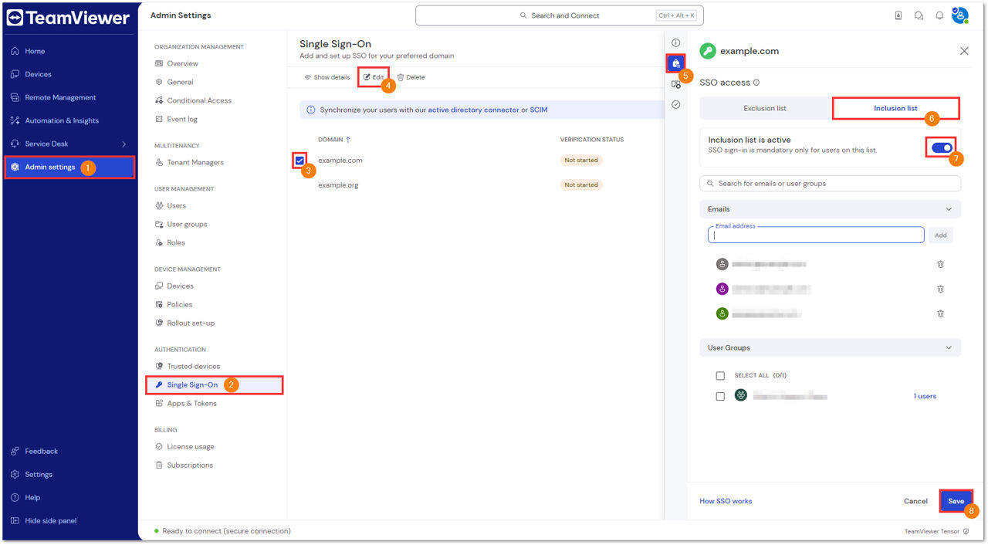
Task: Click Search for emails or user groups
Action: coord(831,184)
